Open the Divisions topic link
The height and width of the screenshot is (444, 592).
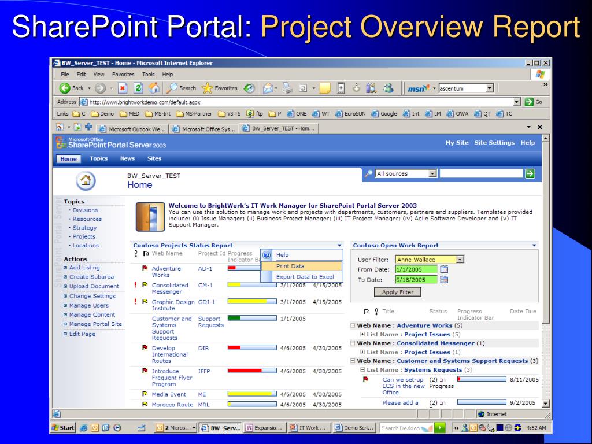coord(86,210)
